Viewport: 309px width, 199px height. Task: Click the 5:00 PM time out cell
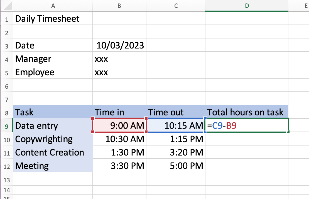coord(176,166)
